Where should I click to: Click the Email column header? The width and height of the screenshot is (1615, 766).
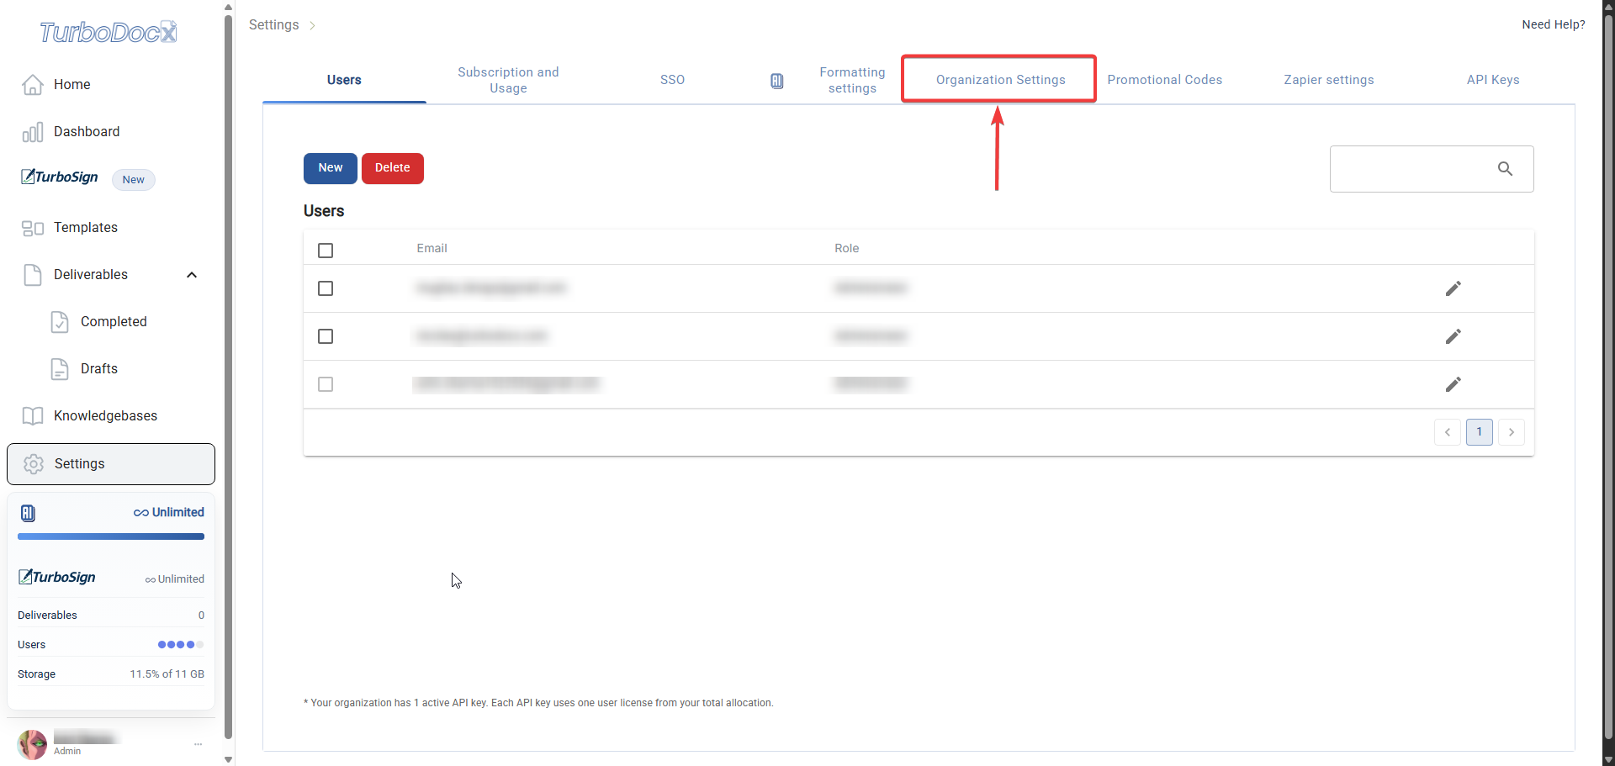pyautogui.click(x=432, y=248)
